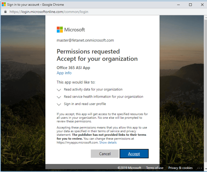
Task: Click Sign in and read user profile text
Action: (85, 104)
